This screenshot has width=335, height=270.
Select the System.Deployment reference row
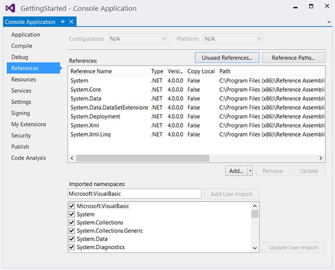click(197, 116)
